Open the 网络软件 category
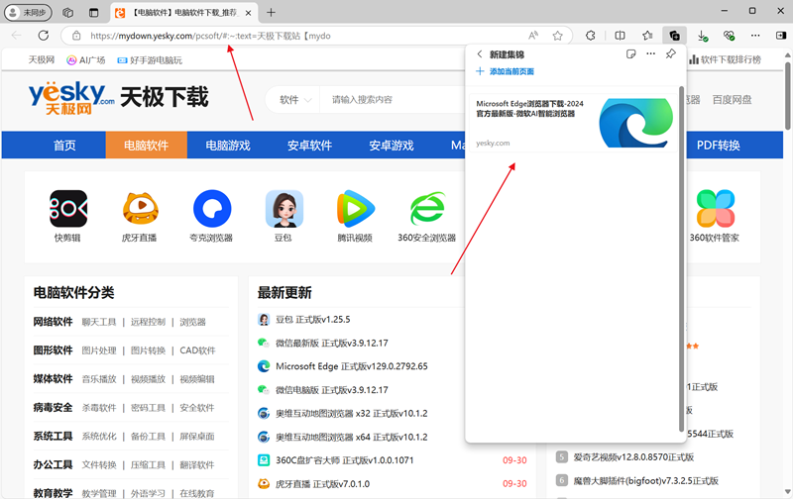 [x=54, y=322]
